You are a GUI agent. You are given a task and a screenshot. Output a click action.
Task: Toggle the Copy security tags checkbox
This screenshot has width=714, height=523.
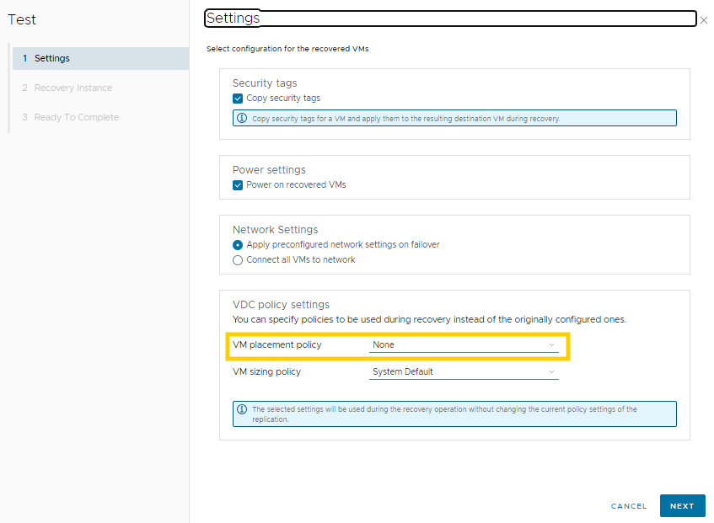coord(238,99)
